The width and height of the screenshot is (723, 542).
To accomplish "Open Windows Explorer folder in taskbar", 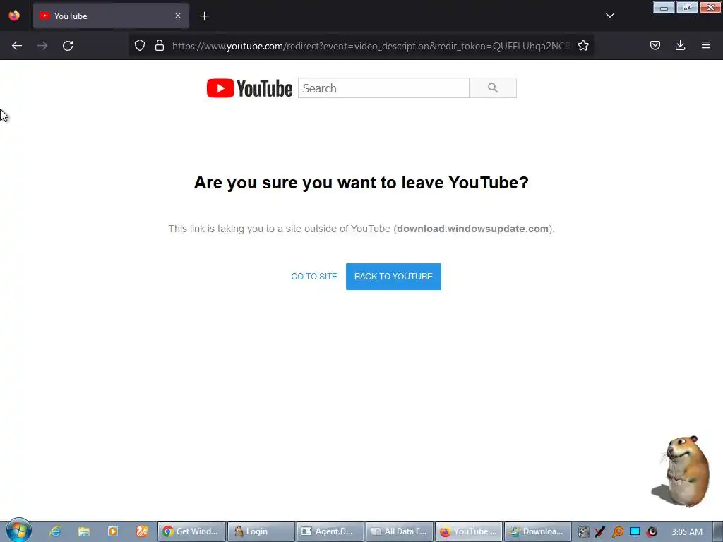I will point(84,531).
